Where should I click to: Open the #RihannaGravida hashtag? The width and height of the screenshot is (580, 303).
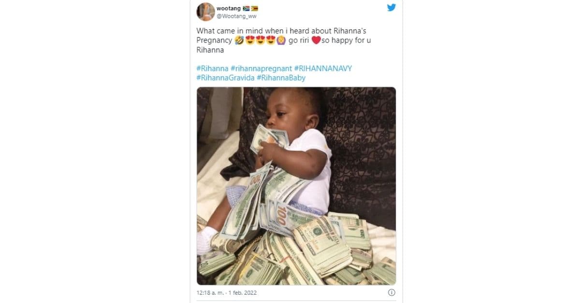tap(225, 78)
